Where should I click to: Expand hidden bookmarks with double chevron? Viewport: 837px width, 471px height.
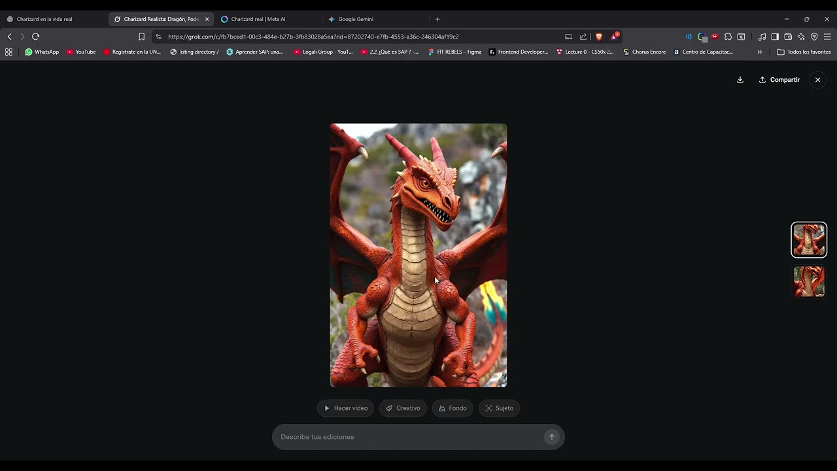pyautogui.click(x=759, y=52)
